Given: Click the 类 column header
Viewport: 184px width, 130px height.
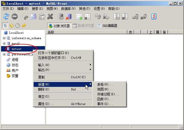Looking at the screenshot, I should 131,32.
